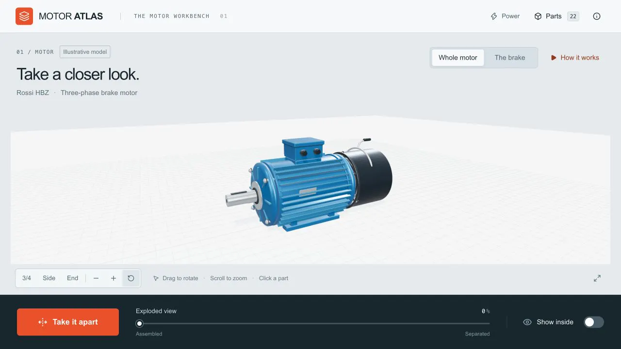Click the terminal box atop the motor

pos(303,149)
